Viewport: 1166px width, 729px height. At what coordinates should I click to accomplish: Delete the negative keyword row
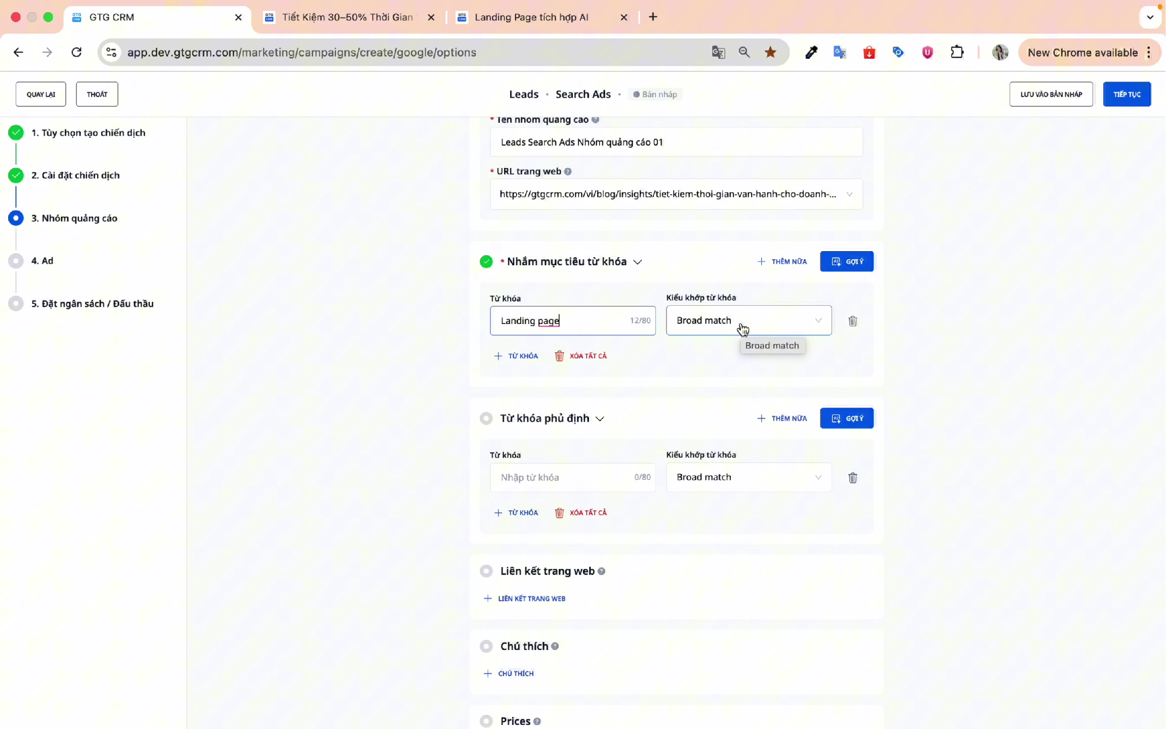[x=852, y=478]
